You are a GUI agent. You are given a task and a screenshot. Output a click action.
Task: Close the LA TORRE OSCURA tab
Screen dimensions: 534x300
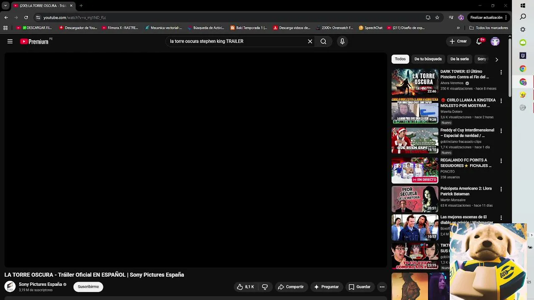coord(71,6)
